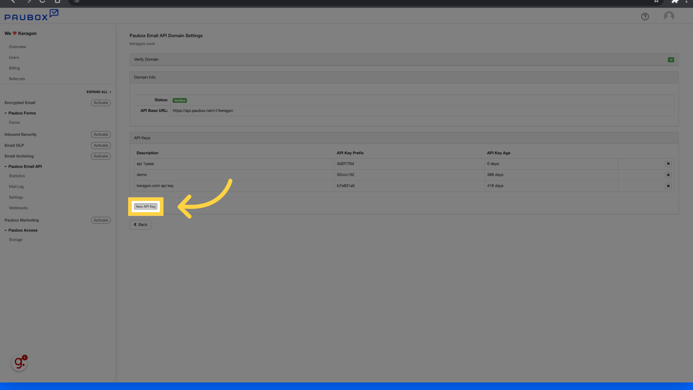Viewport: 693px width, 390px height.
Task: Click New API Key button
Action: pos(146,207)
